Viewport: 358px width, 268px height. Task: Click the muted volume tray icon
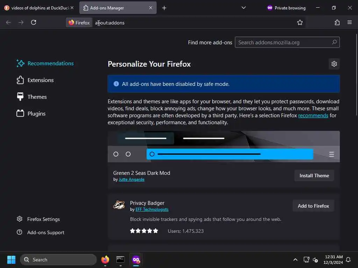pos(315,260)
